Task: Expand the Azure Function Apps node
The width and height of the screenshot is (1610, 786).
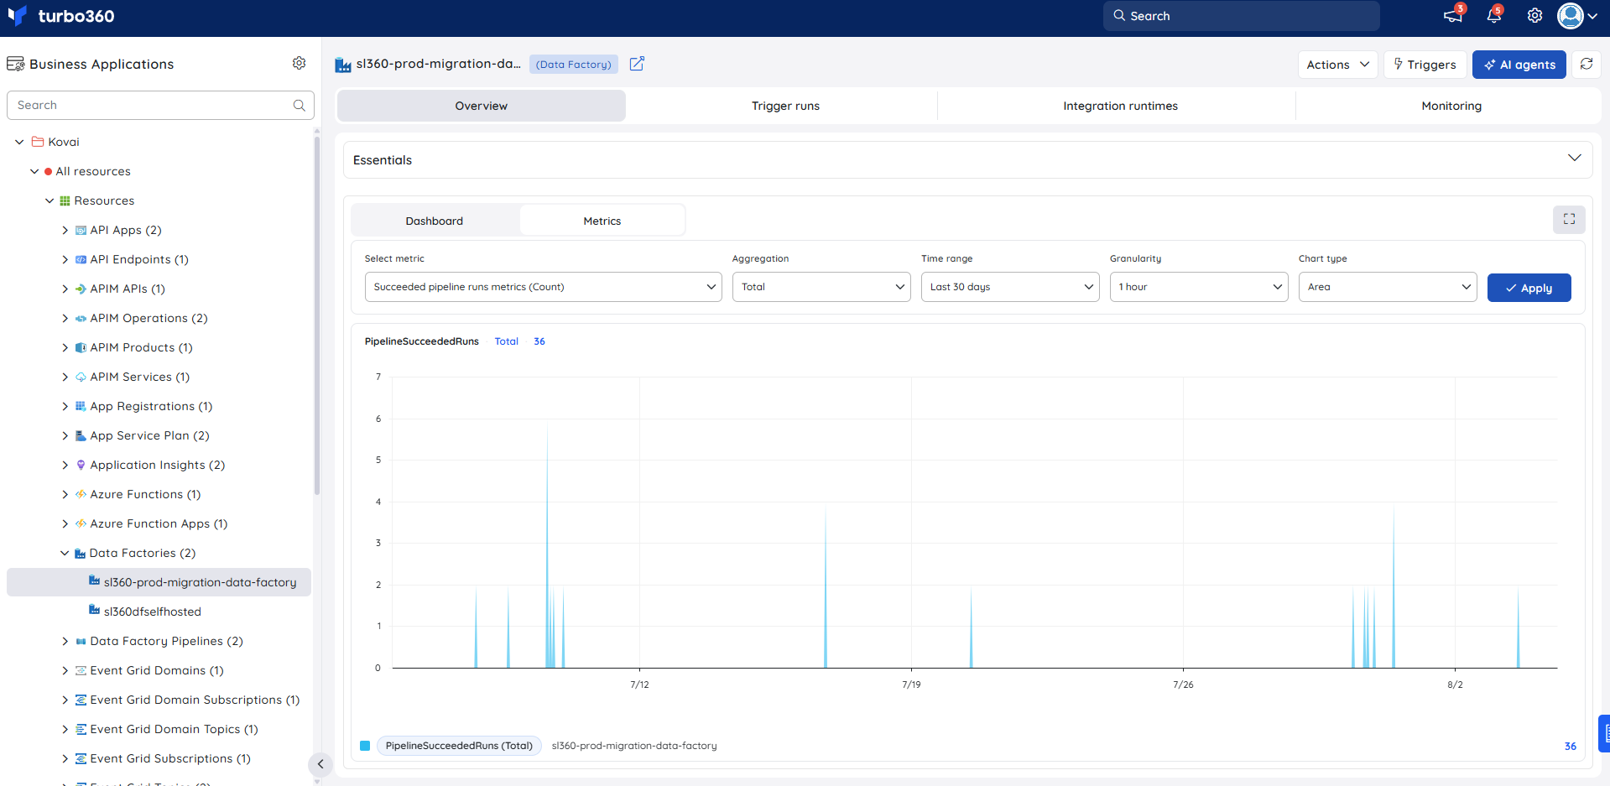Action: [65, 523]
